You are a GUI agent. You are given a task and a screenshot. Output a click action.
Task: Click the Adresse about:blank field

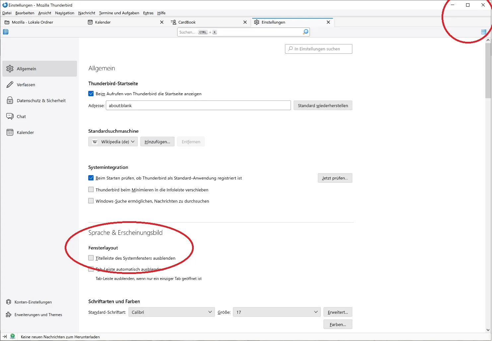coord(198,105)
